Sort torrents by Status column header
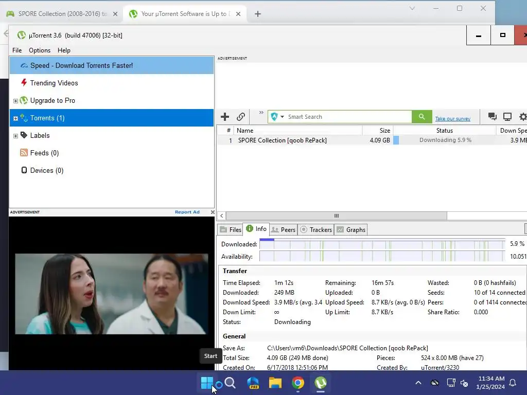 pos(444,130)
